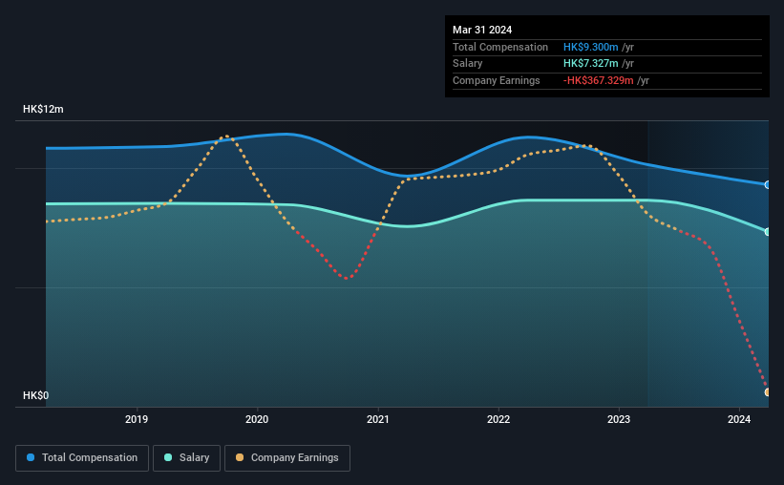Click the Salary tooltip row label
This screenshot has height=485, width=784.
(x=468, y=64)
